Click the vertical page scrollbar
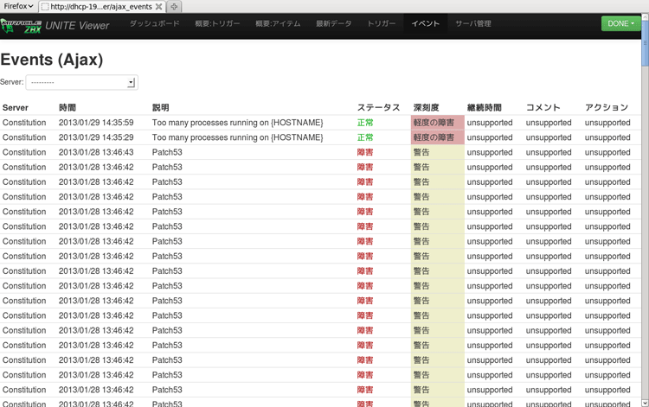649x407 pixels. click(645, 216)
